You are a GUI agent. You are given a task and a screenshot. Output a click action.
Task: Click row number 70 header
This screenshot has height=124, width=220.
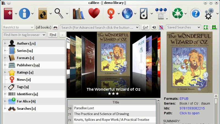coord(70,108)
